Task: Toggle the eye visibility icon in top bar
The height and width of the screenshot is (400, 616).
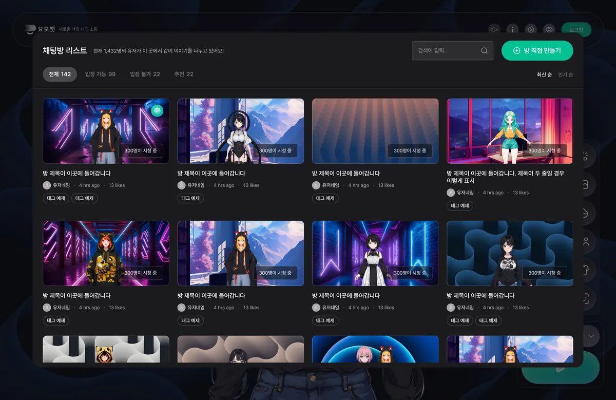Action: [549, 29]
